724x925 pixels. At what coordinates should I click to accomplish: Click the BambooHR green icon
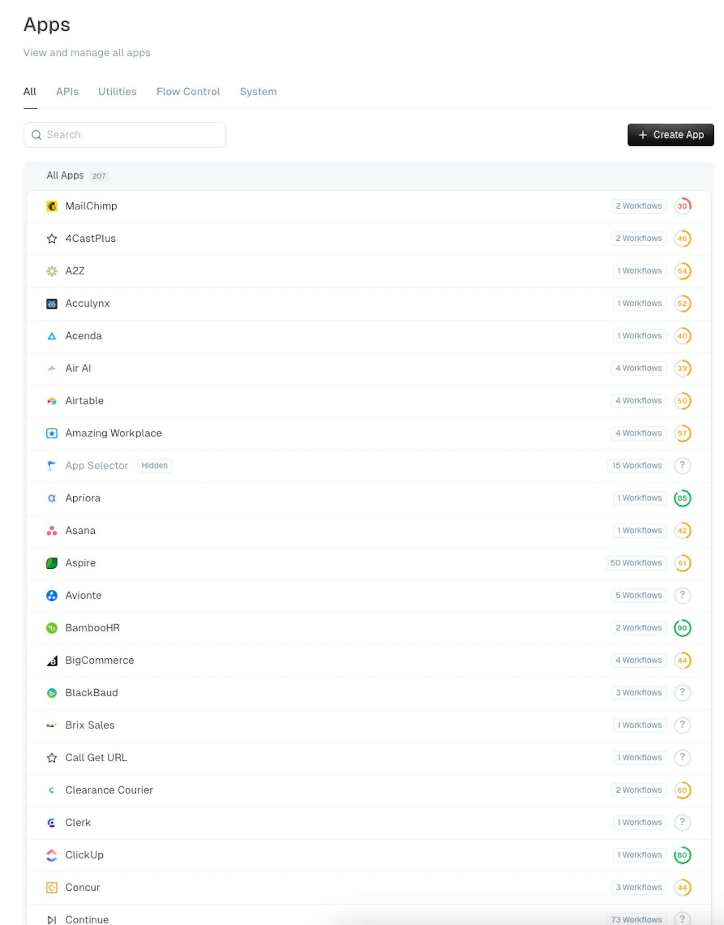tap(52, 628)
